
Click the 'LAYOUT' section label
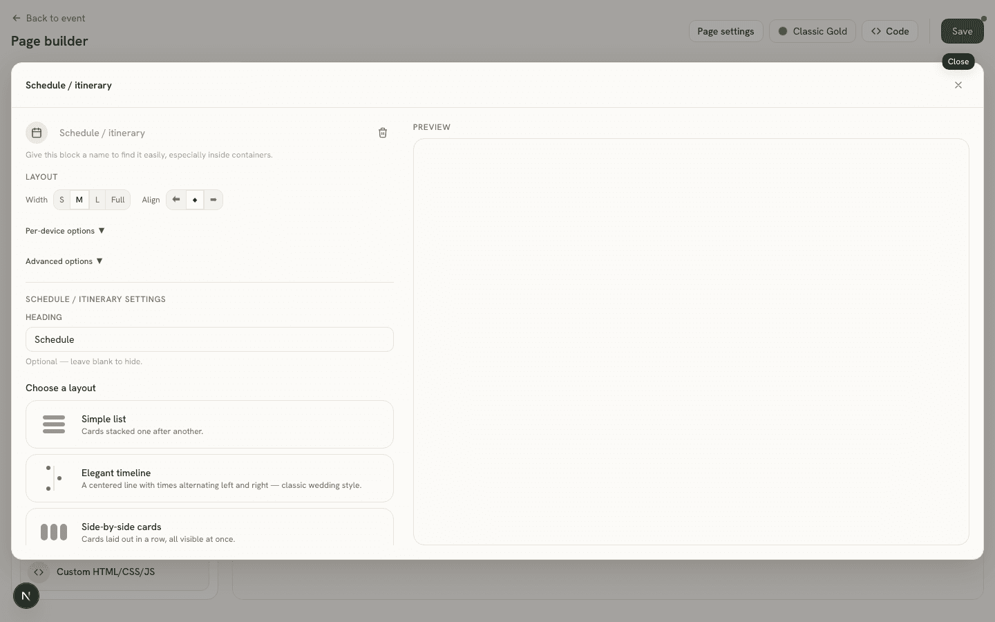(x=41, y=177)
